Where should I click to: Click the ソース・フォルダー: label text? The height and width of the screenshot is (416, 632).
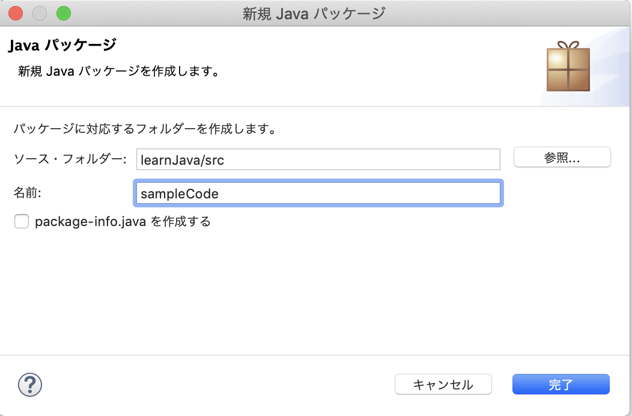pyautogui.click(x=70, y=159)
